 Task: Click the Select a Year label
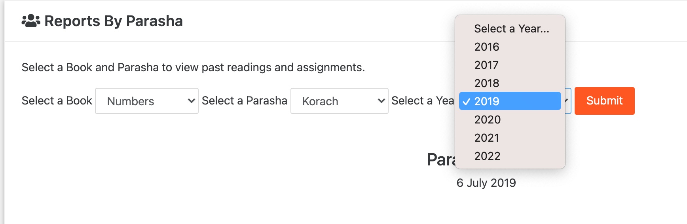(x=423, y=101)
